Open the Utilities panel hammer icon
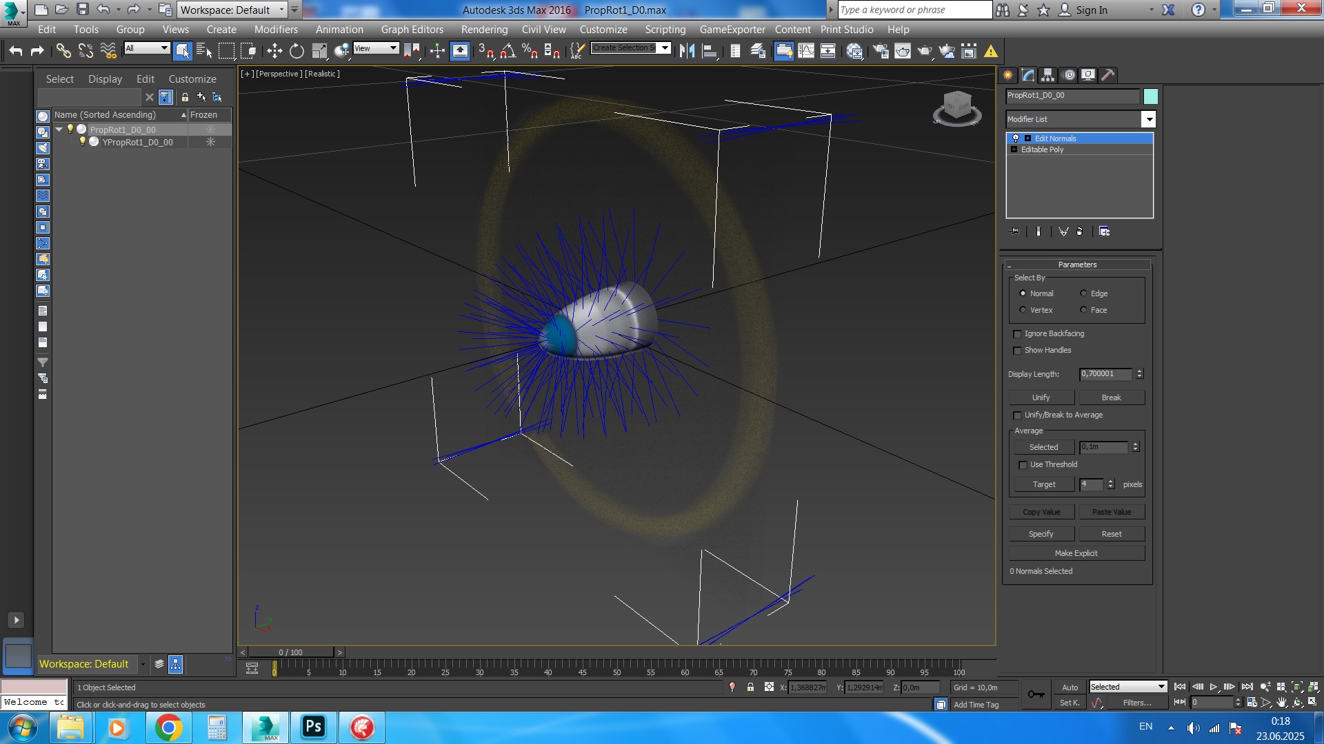 [1107, 75]
